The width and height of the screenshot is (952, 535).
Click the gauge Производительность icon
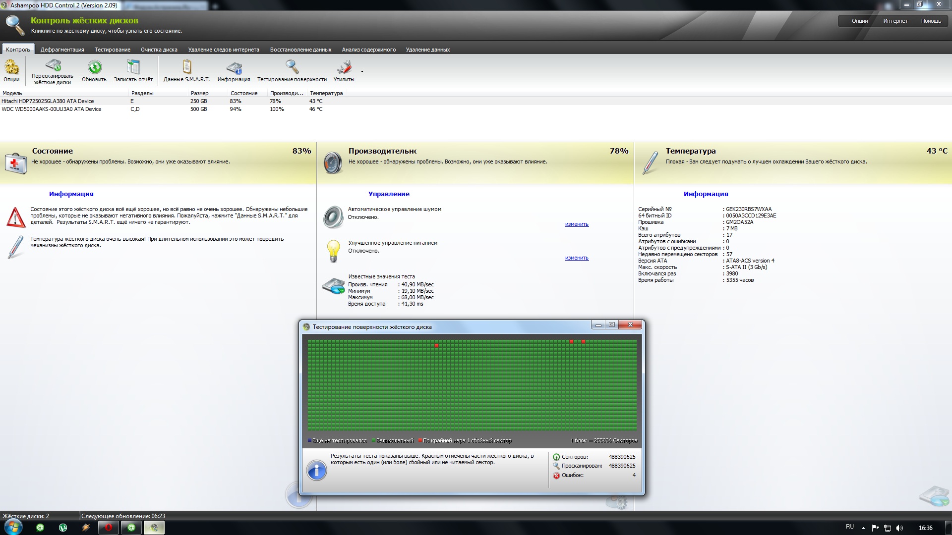333,162
